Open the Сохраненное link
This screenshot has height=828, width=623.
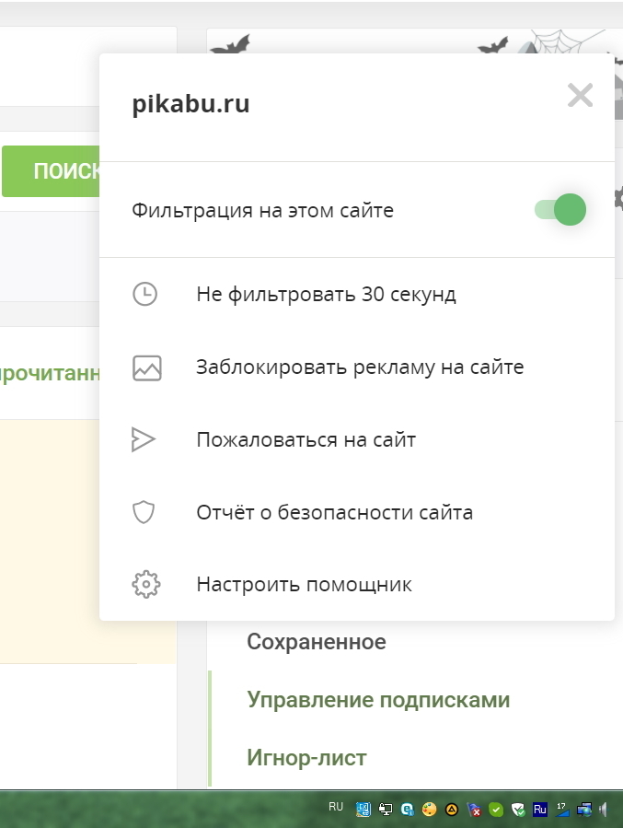coord(317,642)
